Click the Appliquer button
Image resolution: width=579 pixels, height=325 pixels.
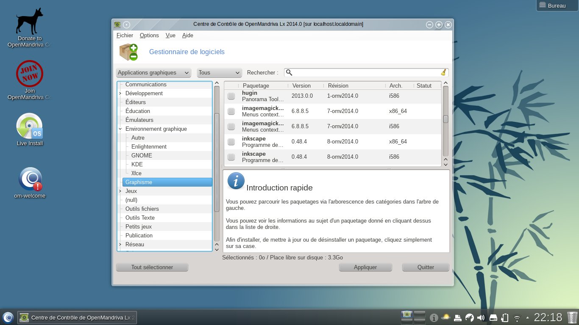pyautogui.click(x=365, y=267)
